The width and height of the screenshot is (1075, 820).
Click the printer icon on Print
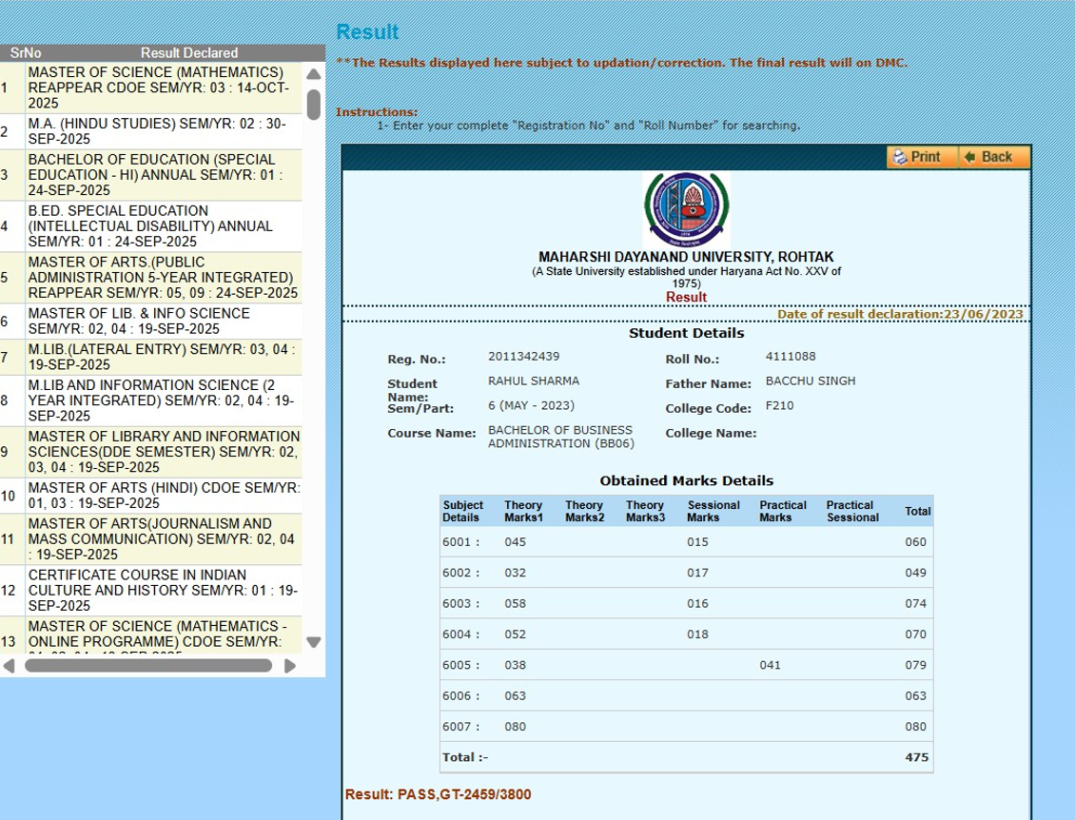[900, 157]
